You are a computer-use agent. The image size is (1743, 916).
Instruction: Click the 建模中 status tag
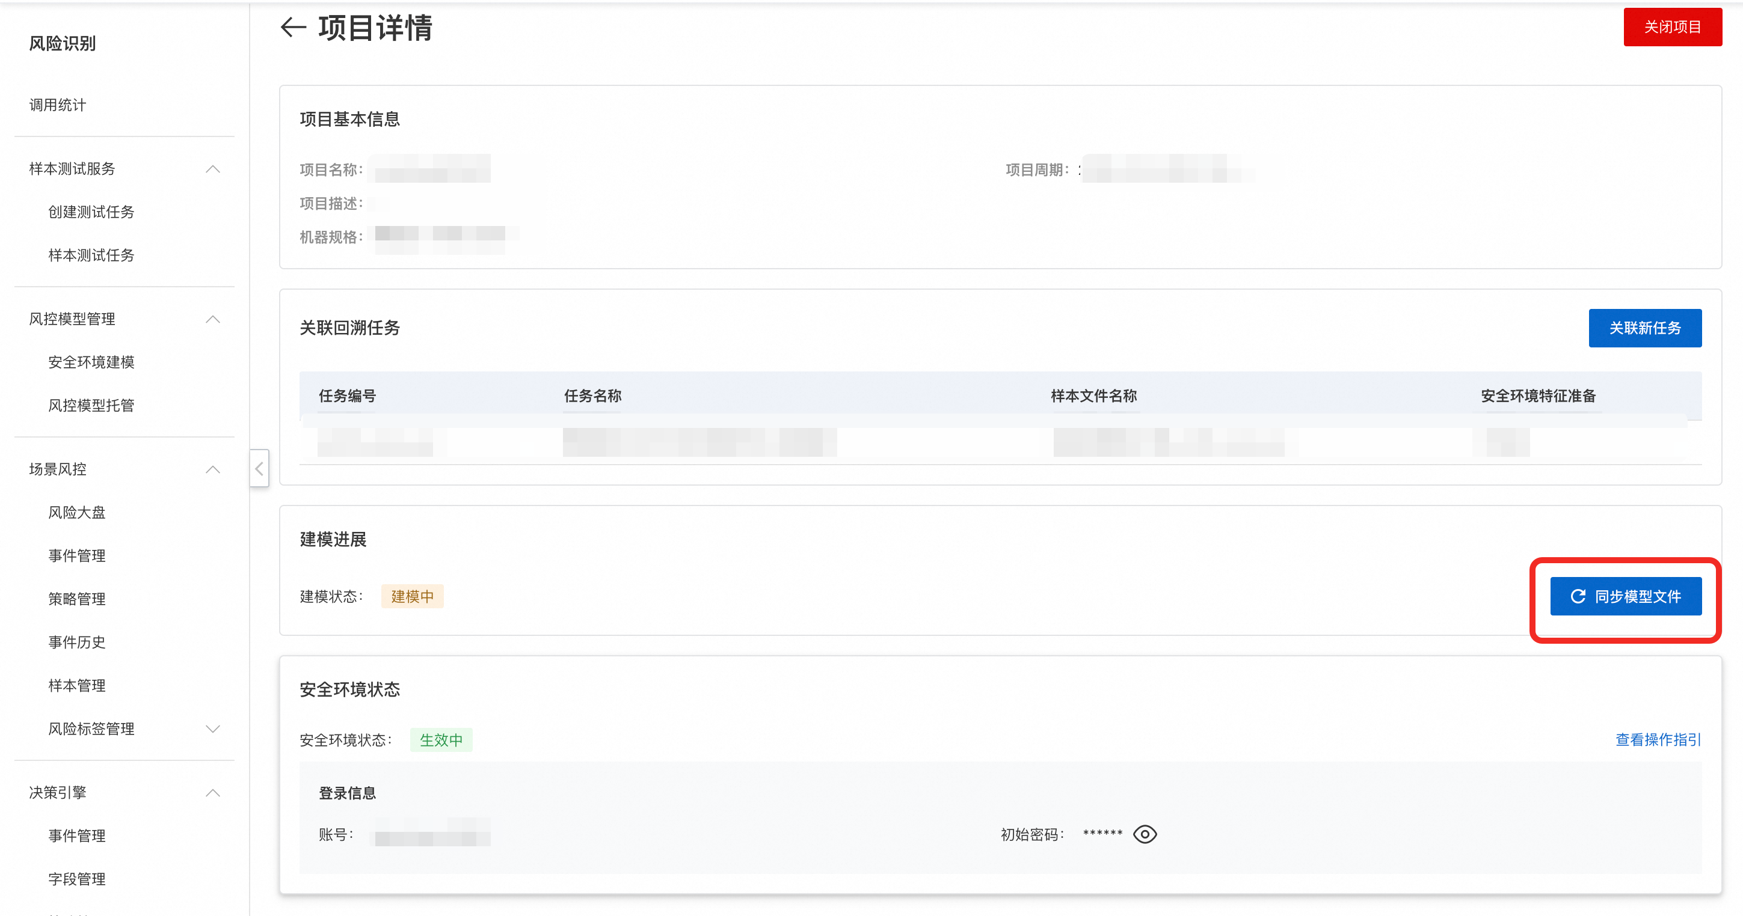pos(412,596)
